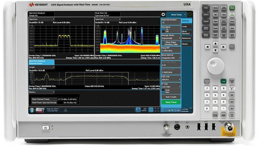
Task: Open the Windows Start orb
Action: click(x=32, y=110)
